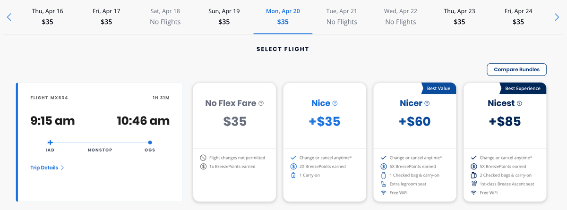Click the help icon beside Nicer
Viewport: 567px width, 210px height.
tap(427, 103)
